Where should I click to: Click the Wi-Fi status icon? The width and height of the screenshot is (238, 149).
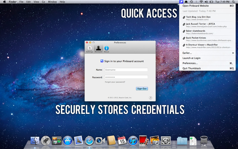[201, 2]
